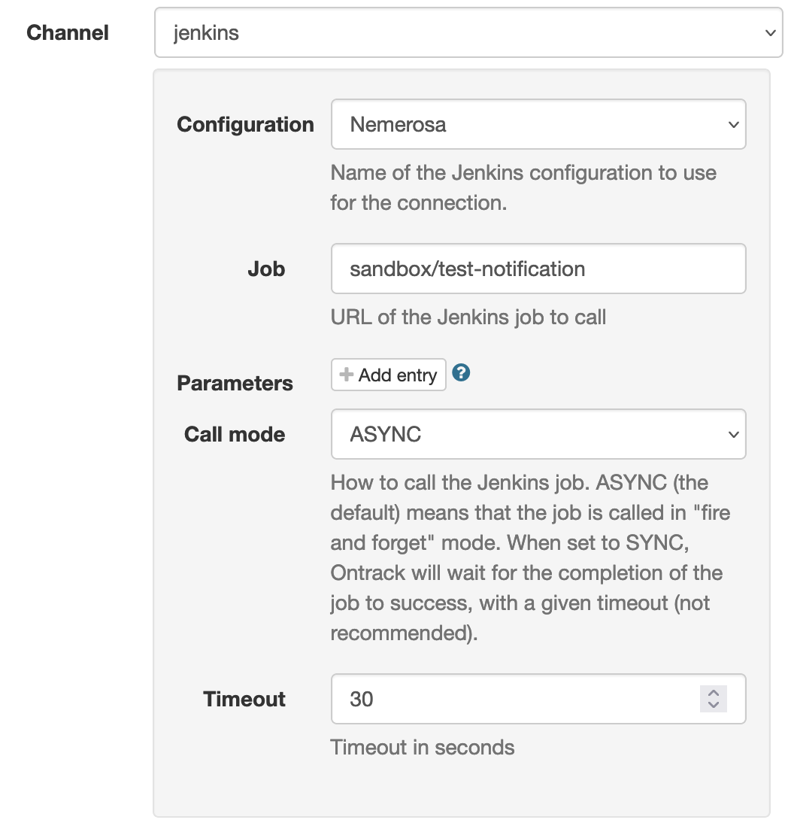Click the 'URL of the Jenkins job' hint
The image size is (788, 838).
coord(468,317)
